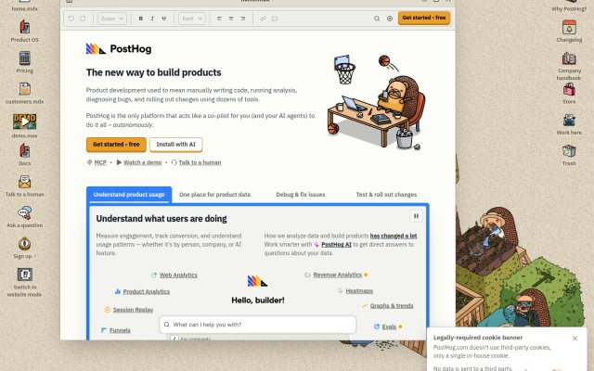Open the Company handbook desktop icon
Image resolution: width=594 pixels, height=371 pixels.
569,66
